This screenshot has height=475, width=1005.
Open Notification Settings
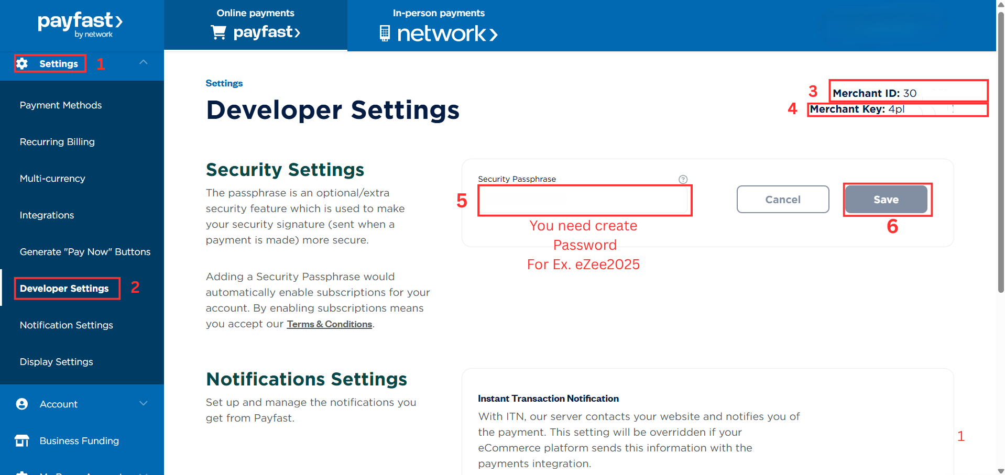coord(67,325)
